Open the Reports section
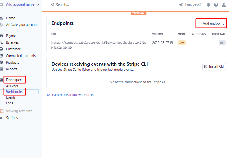The width and height of the screenshot is (229, 158). (x=12, y=69)
